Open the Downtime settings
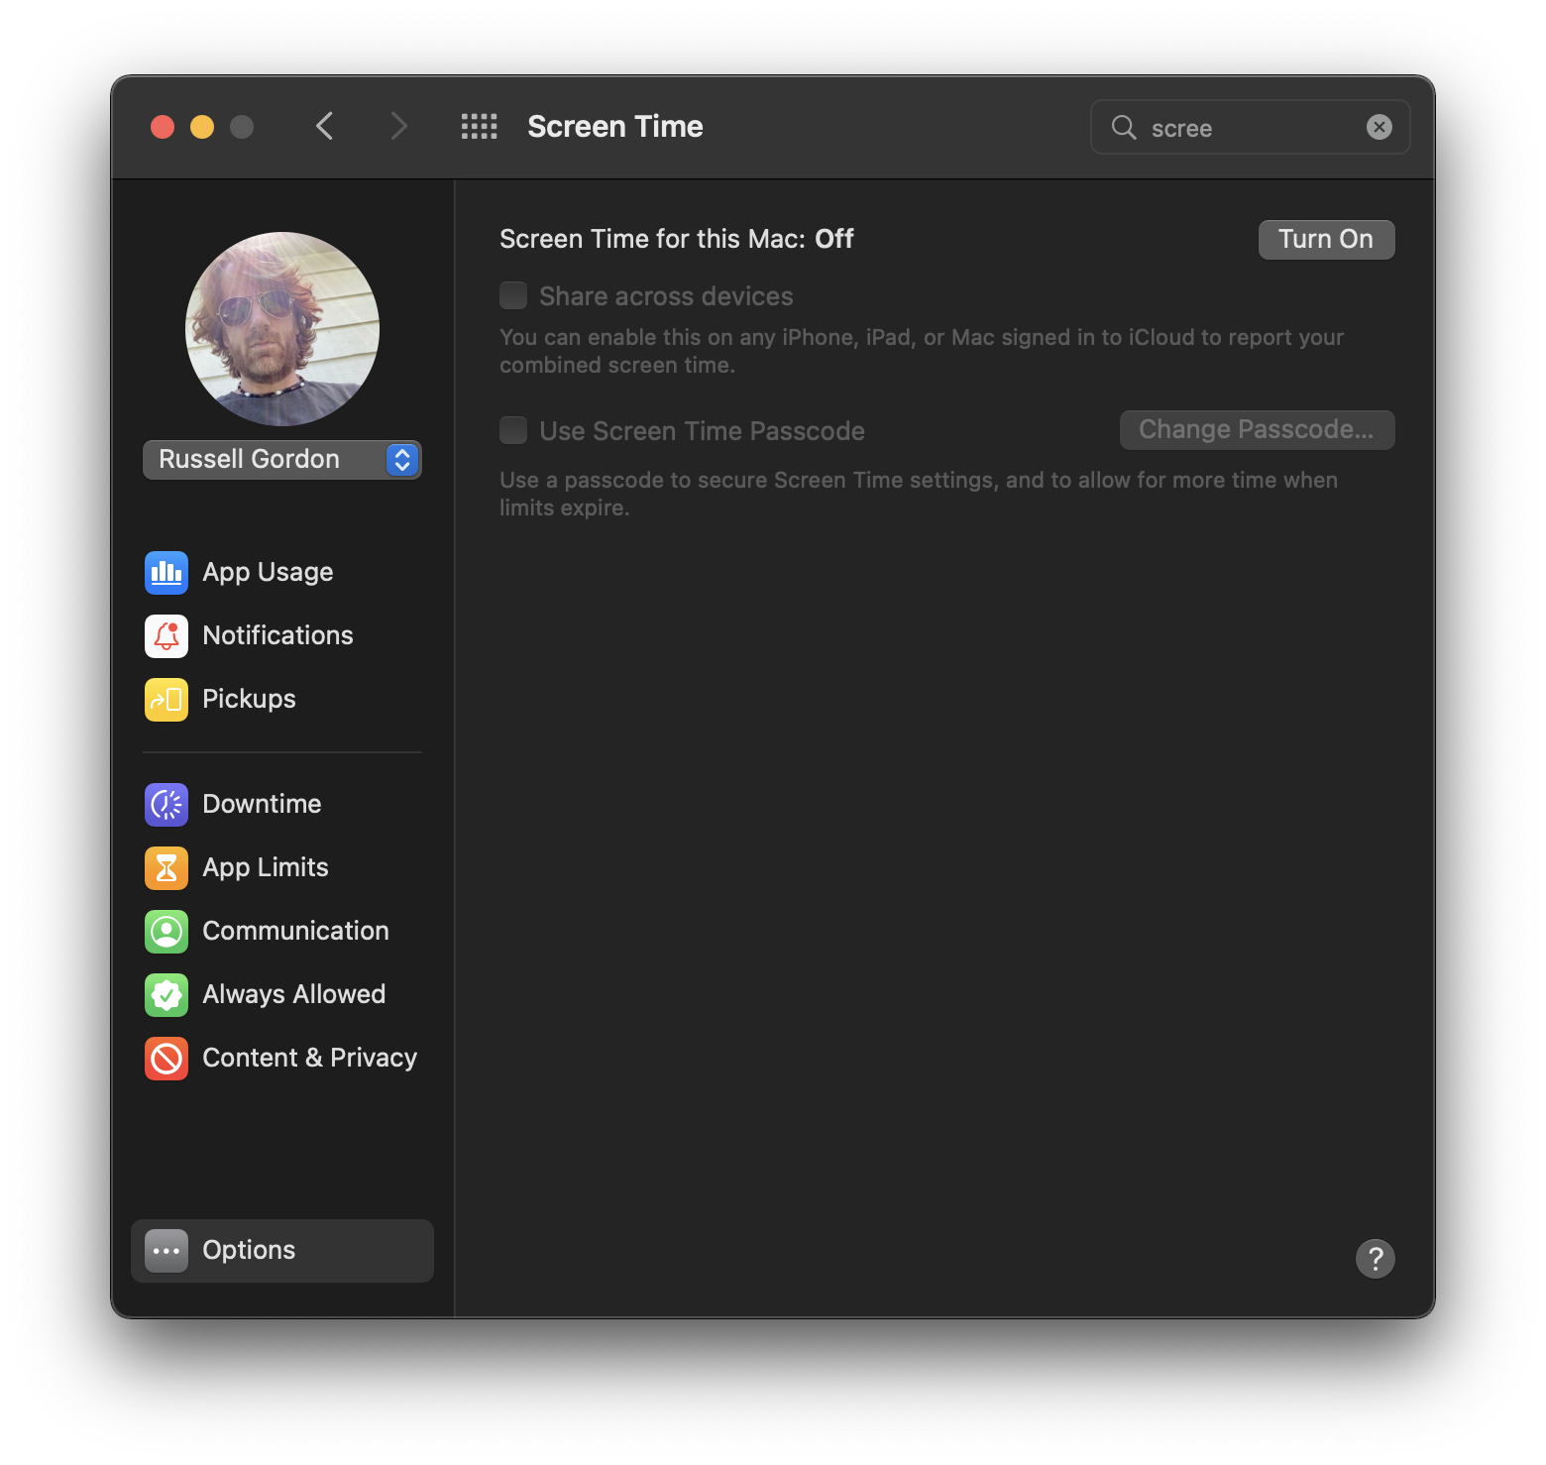Image resolution: width=1546 pixels, height=1465 pixels. coord(282,804)
